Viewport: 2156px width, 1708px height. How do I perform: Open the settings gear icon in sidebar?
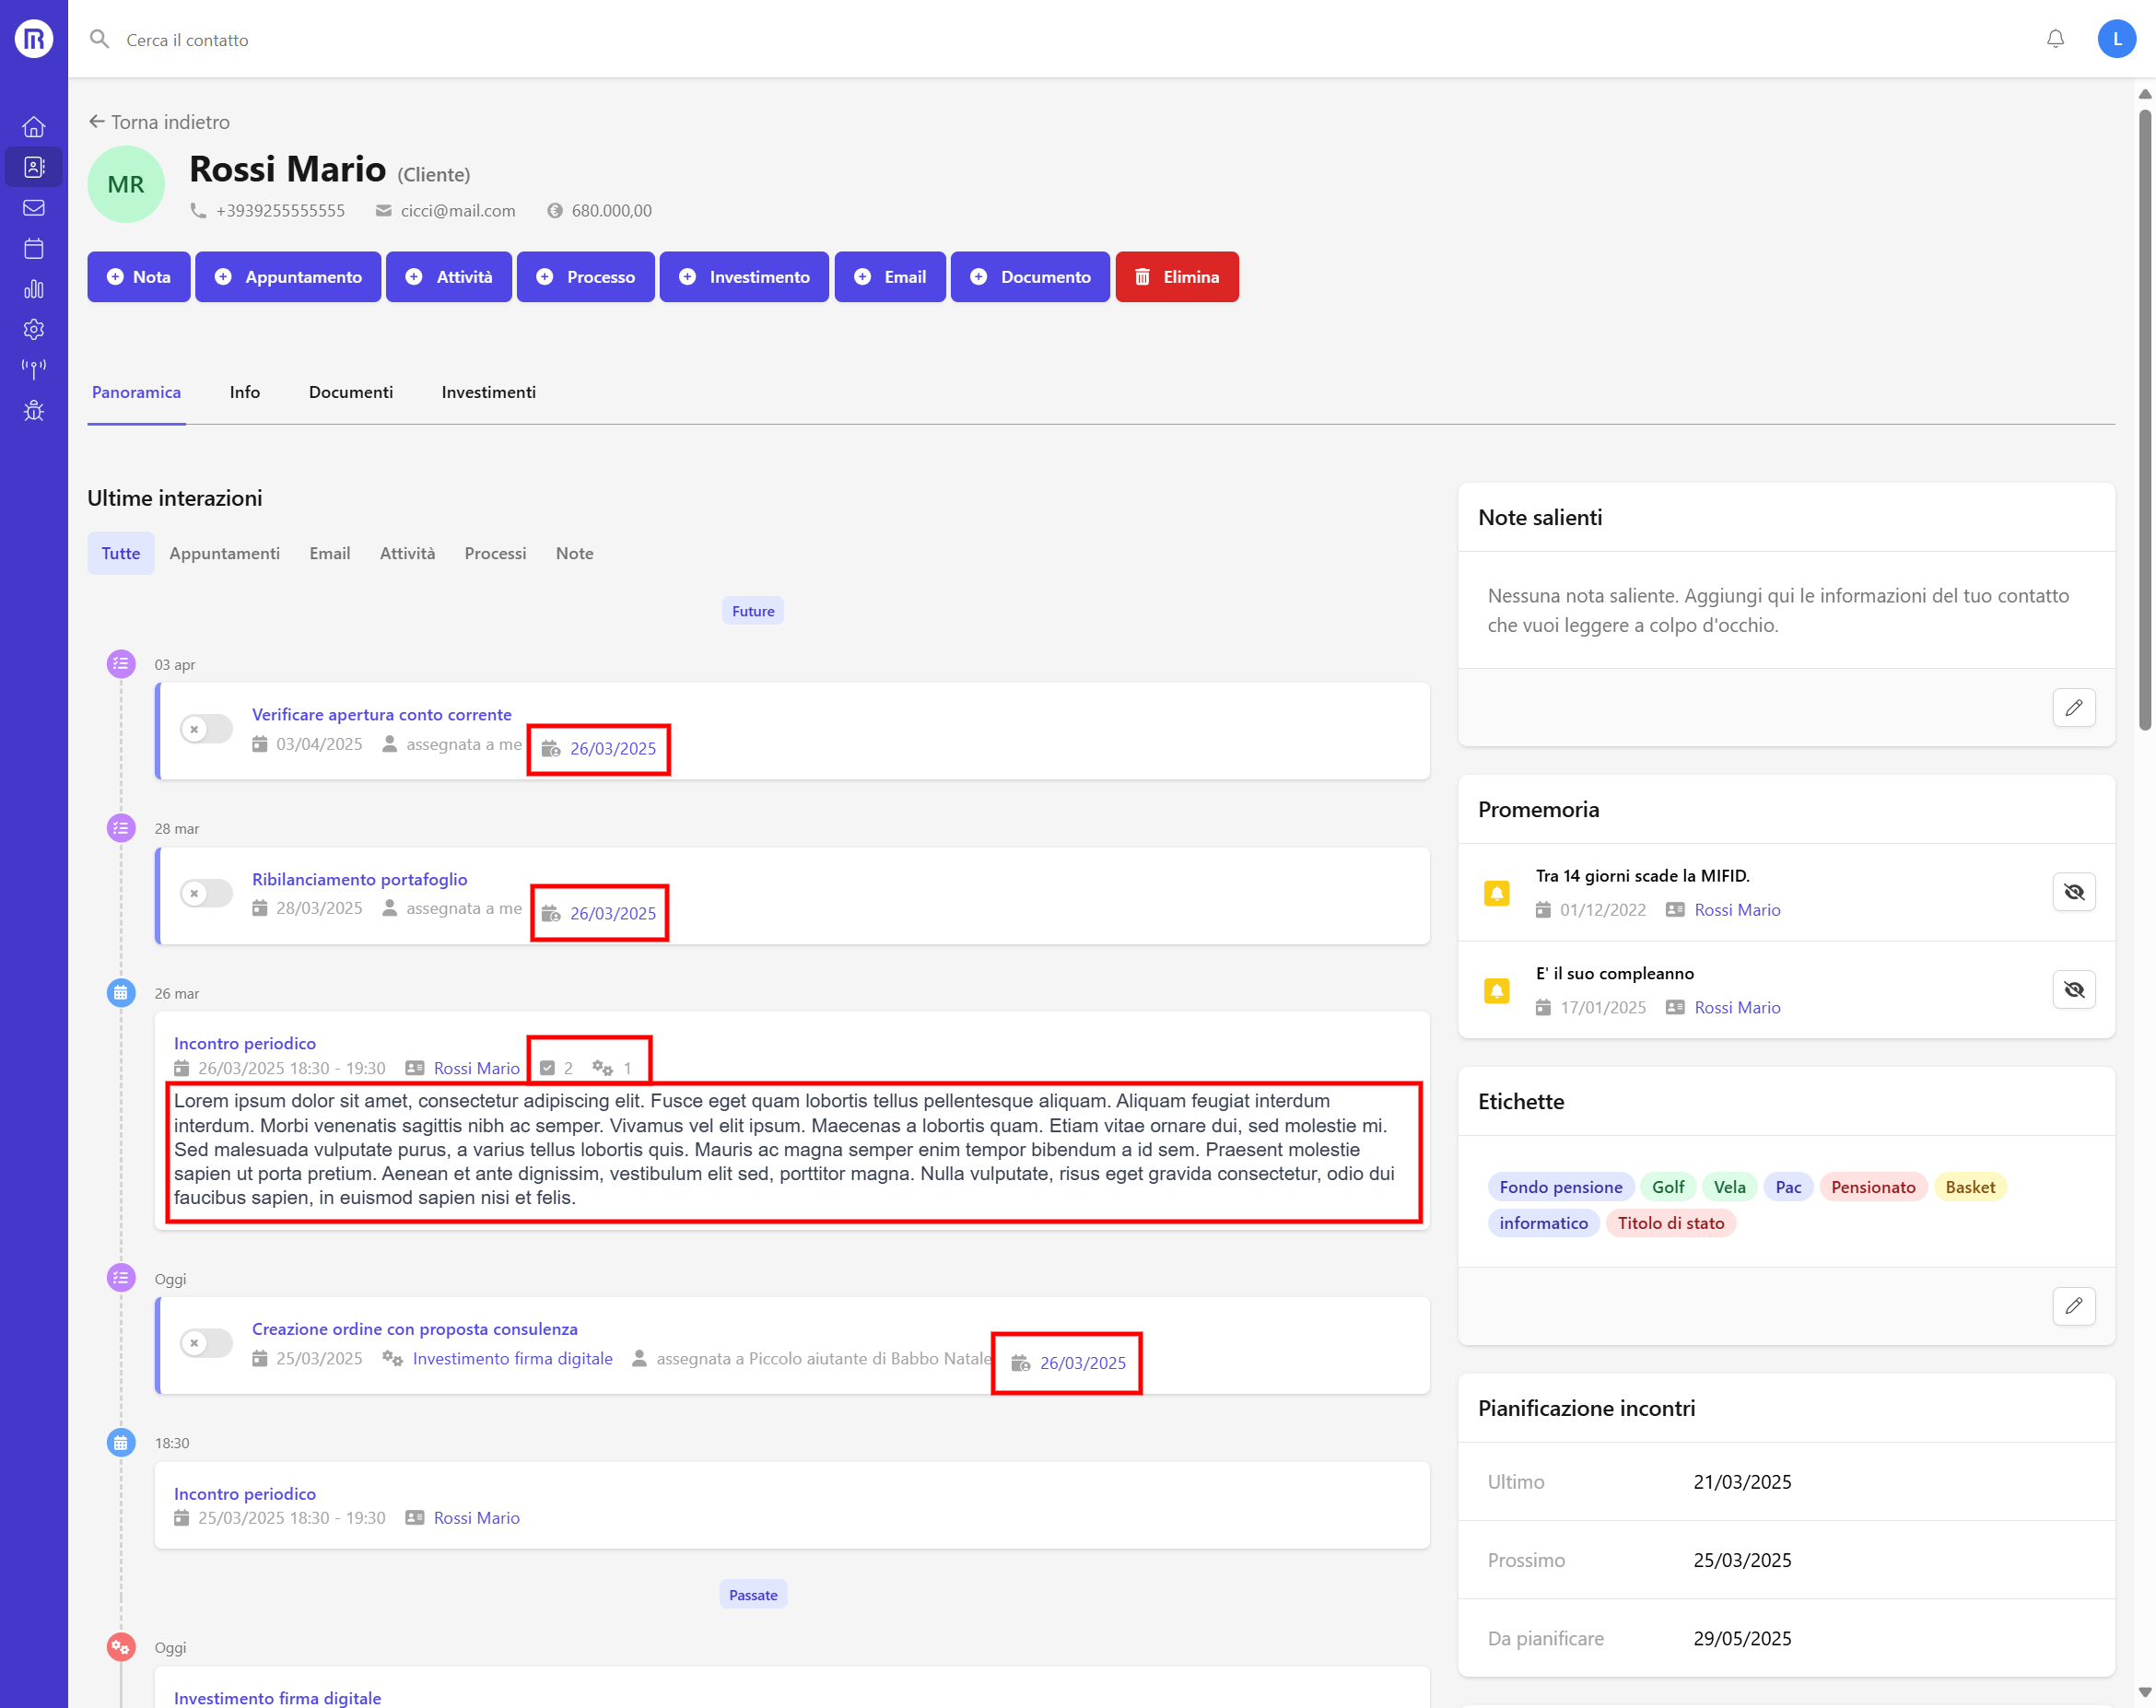[34, 329]
